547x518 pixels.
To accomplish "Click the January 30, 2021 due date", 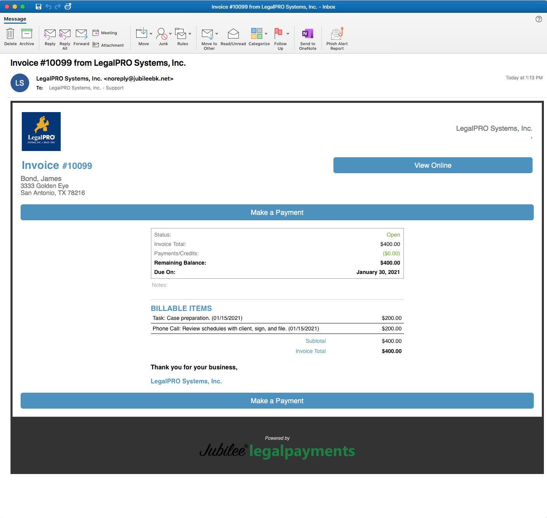I will pos(378,272).
